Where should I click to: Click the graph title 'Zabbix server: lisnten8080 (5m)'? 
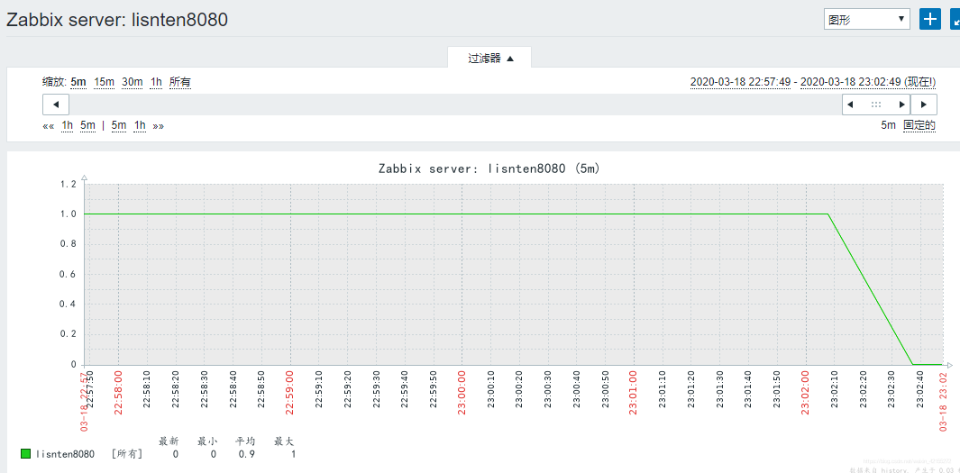(x=489, y=168)
